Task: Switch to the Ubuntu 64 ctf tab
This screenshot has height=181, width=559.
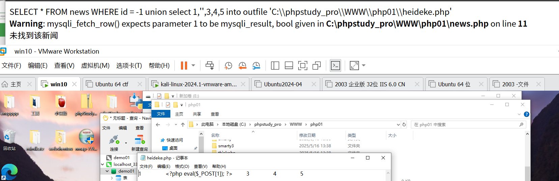Action: pos(112,84)
